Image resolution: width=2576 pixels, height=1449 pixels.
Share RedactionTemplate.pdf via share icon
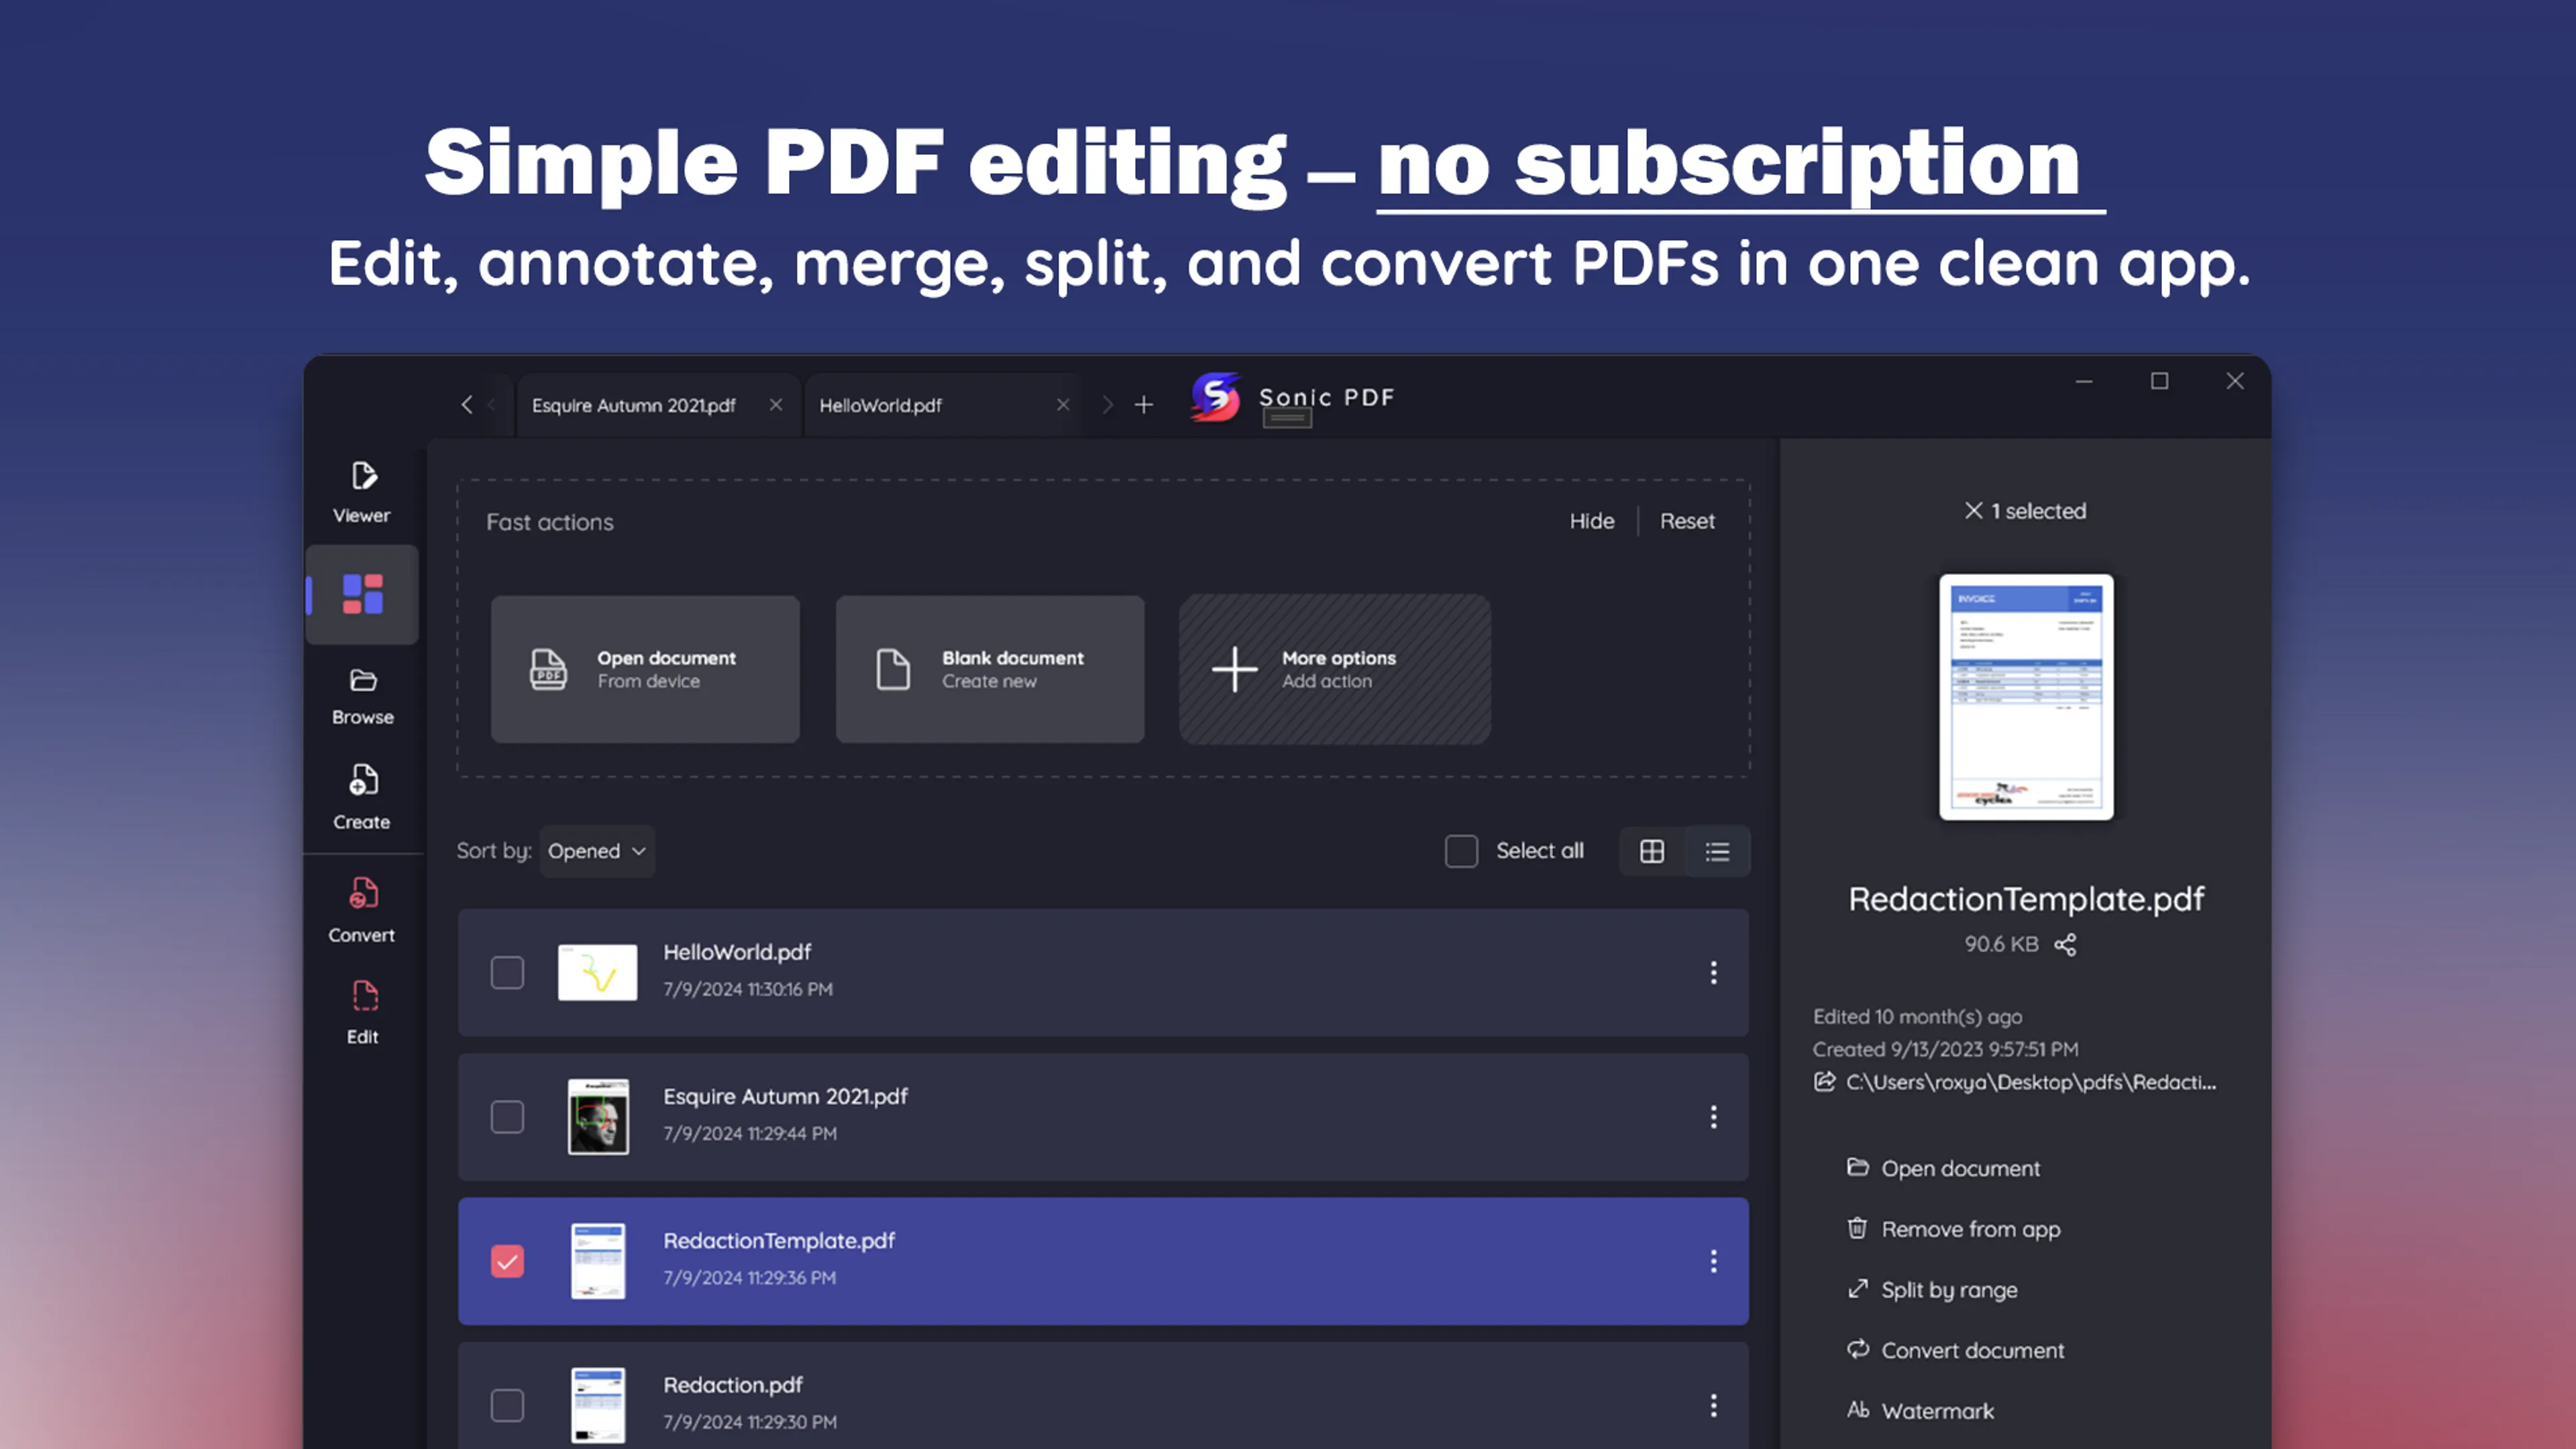pos(2065,944)
